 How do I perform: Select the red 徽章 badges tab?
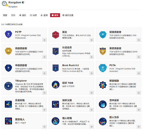click(x=55, y=15)
